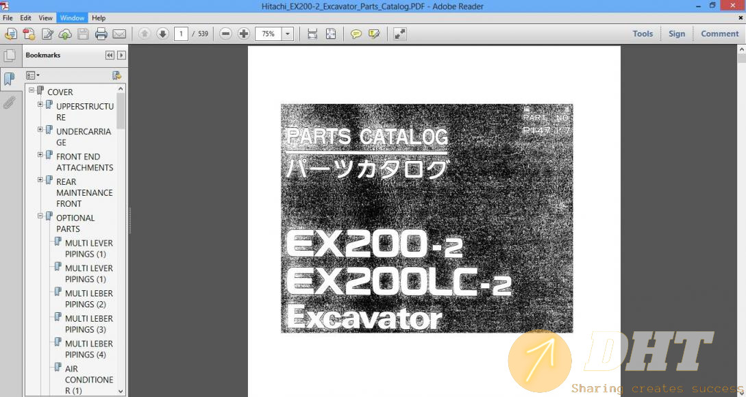Expand the UNDERCARRIAGE bookmark node
Viewport: 746px width, 397px height.
point(40,129)
